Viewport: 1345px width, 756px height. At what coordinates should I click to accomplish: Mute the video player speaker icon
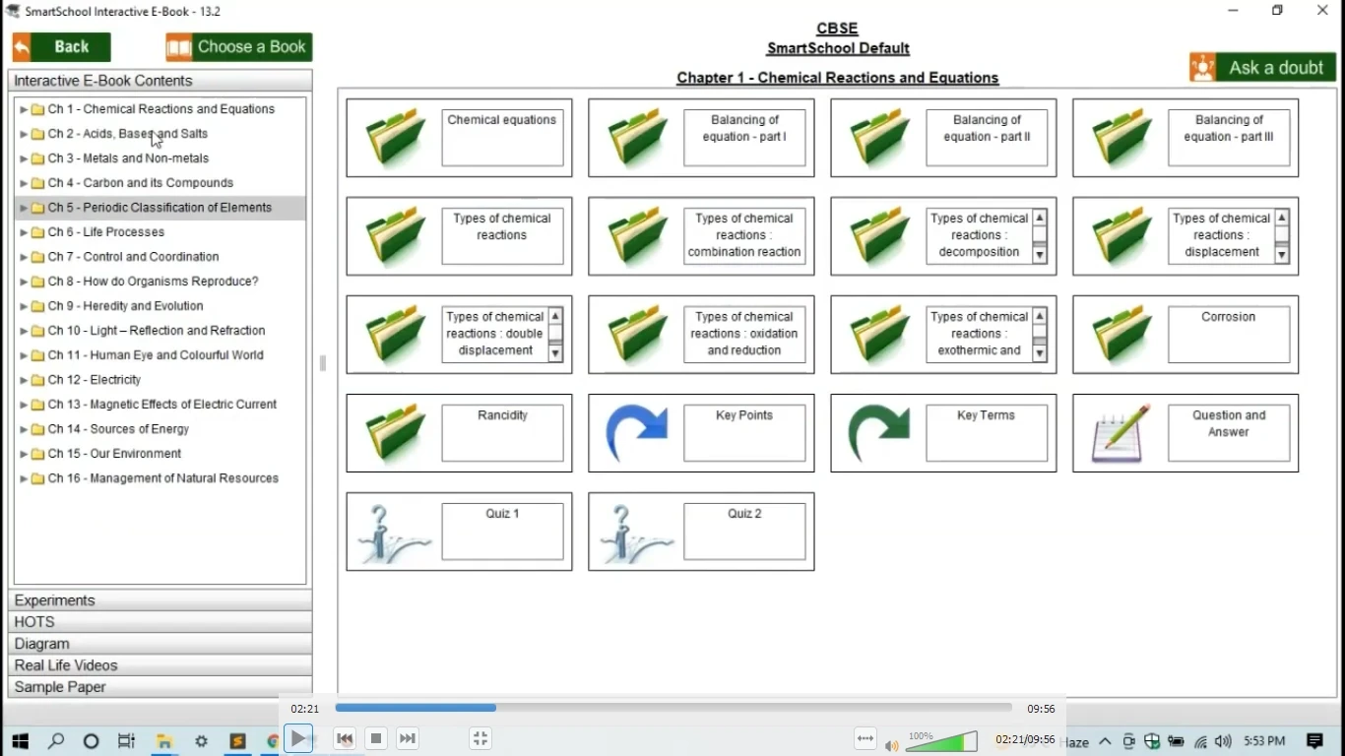point(891,745)
